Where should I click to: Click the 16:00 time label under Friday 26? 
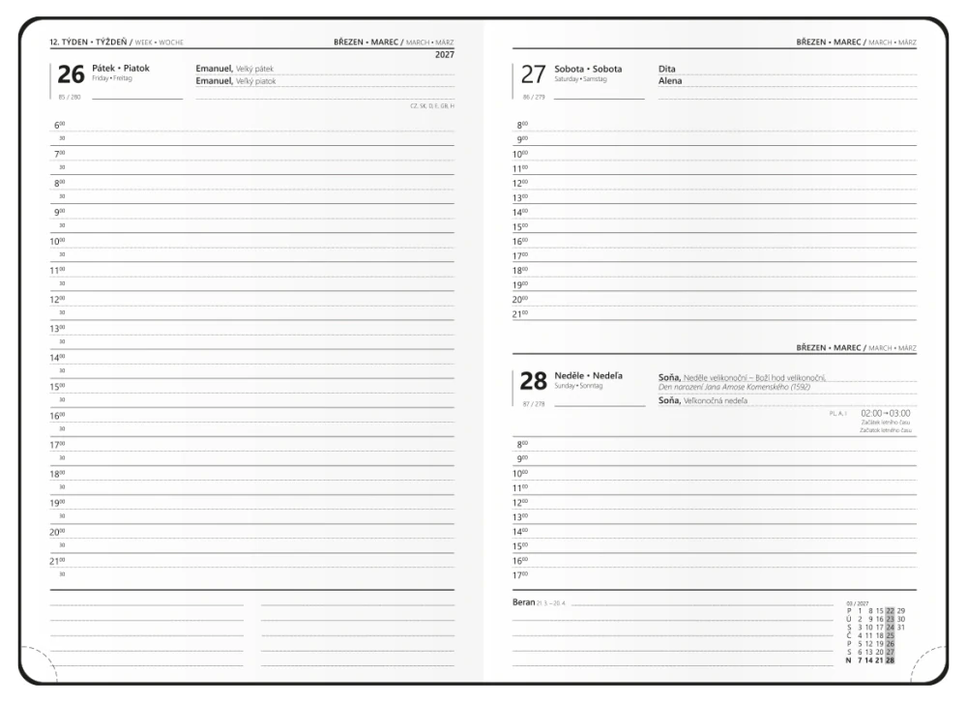[x=57, y=416]
